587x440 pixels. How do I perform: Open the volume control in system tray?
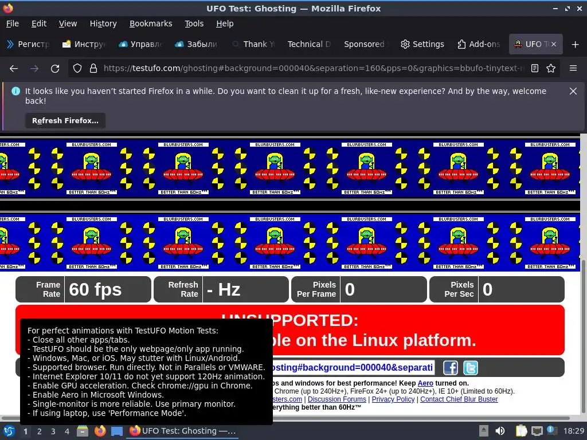point(500,431)
